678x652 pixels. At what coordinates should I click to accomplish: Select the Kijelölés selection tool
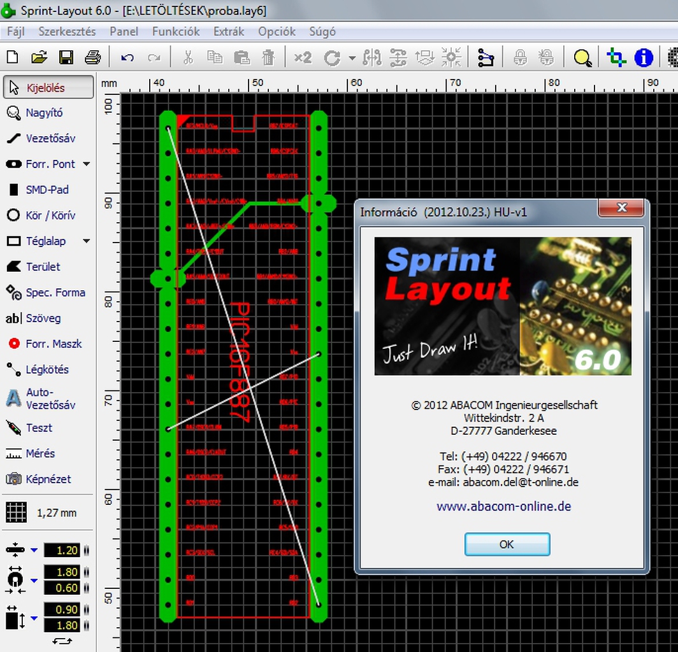(48, 87)
